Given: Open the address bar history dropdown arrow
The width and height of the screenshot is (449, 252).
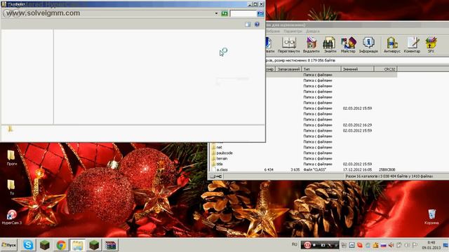Looking at the screenshot, I should 216,13.
